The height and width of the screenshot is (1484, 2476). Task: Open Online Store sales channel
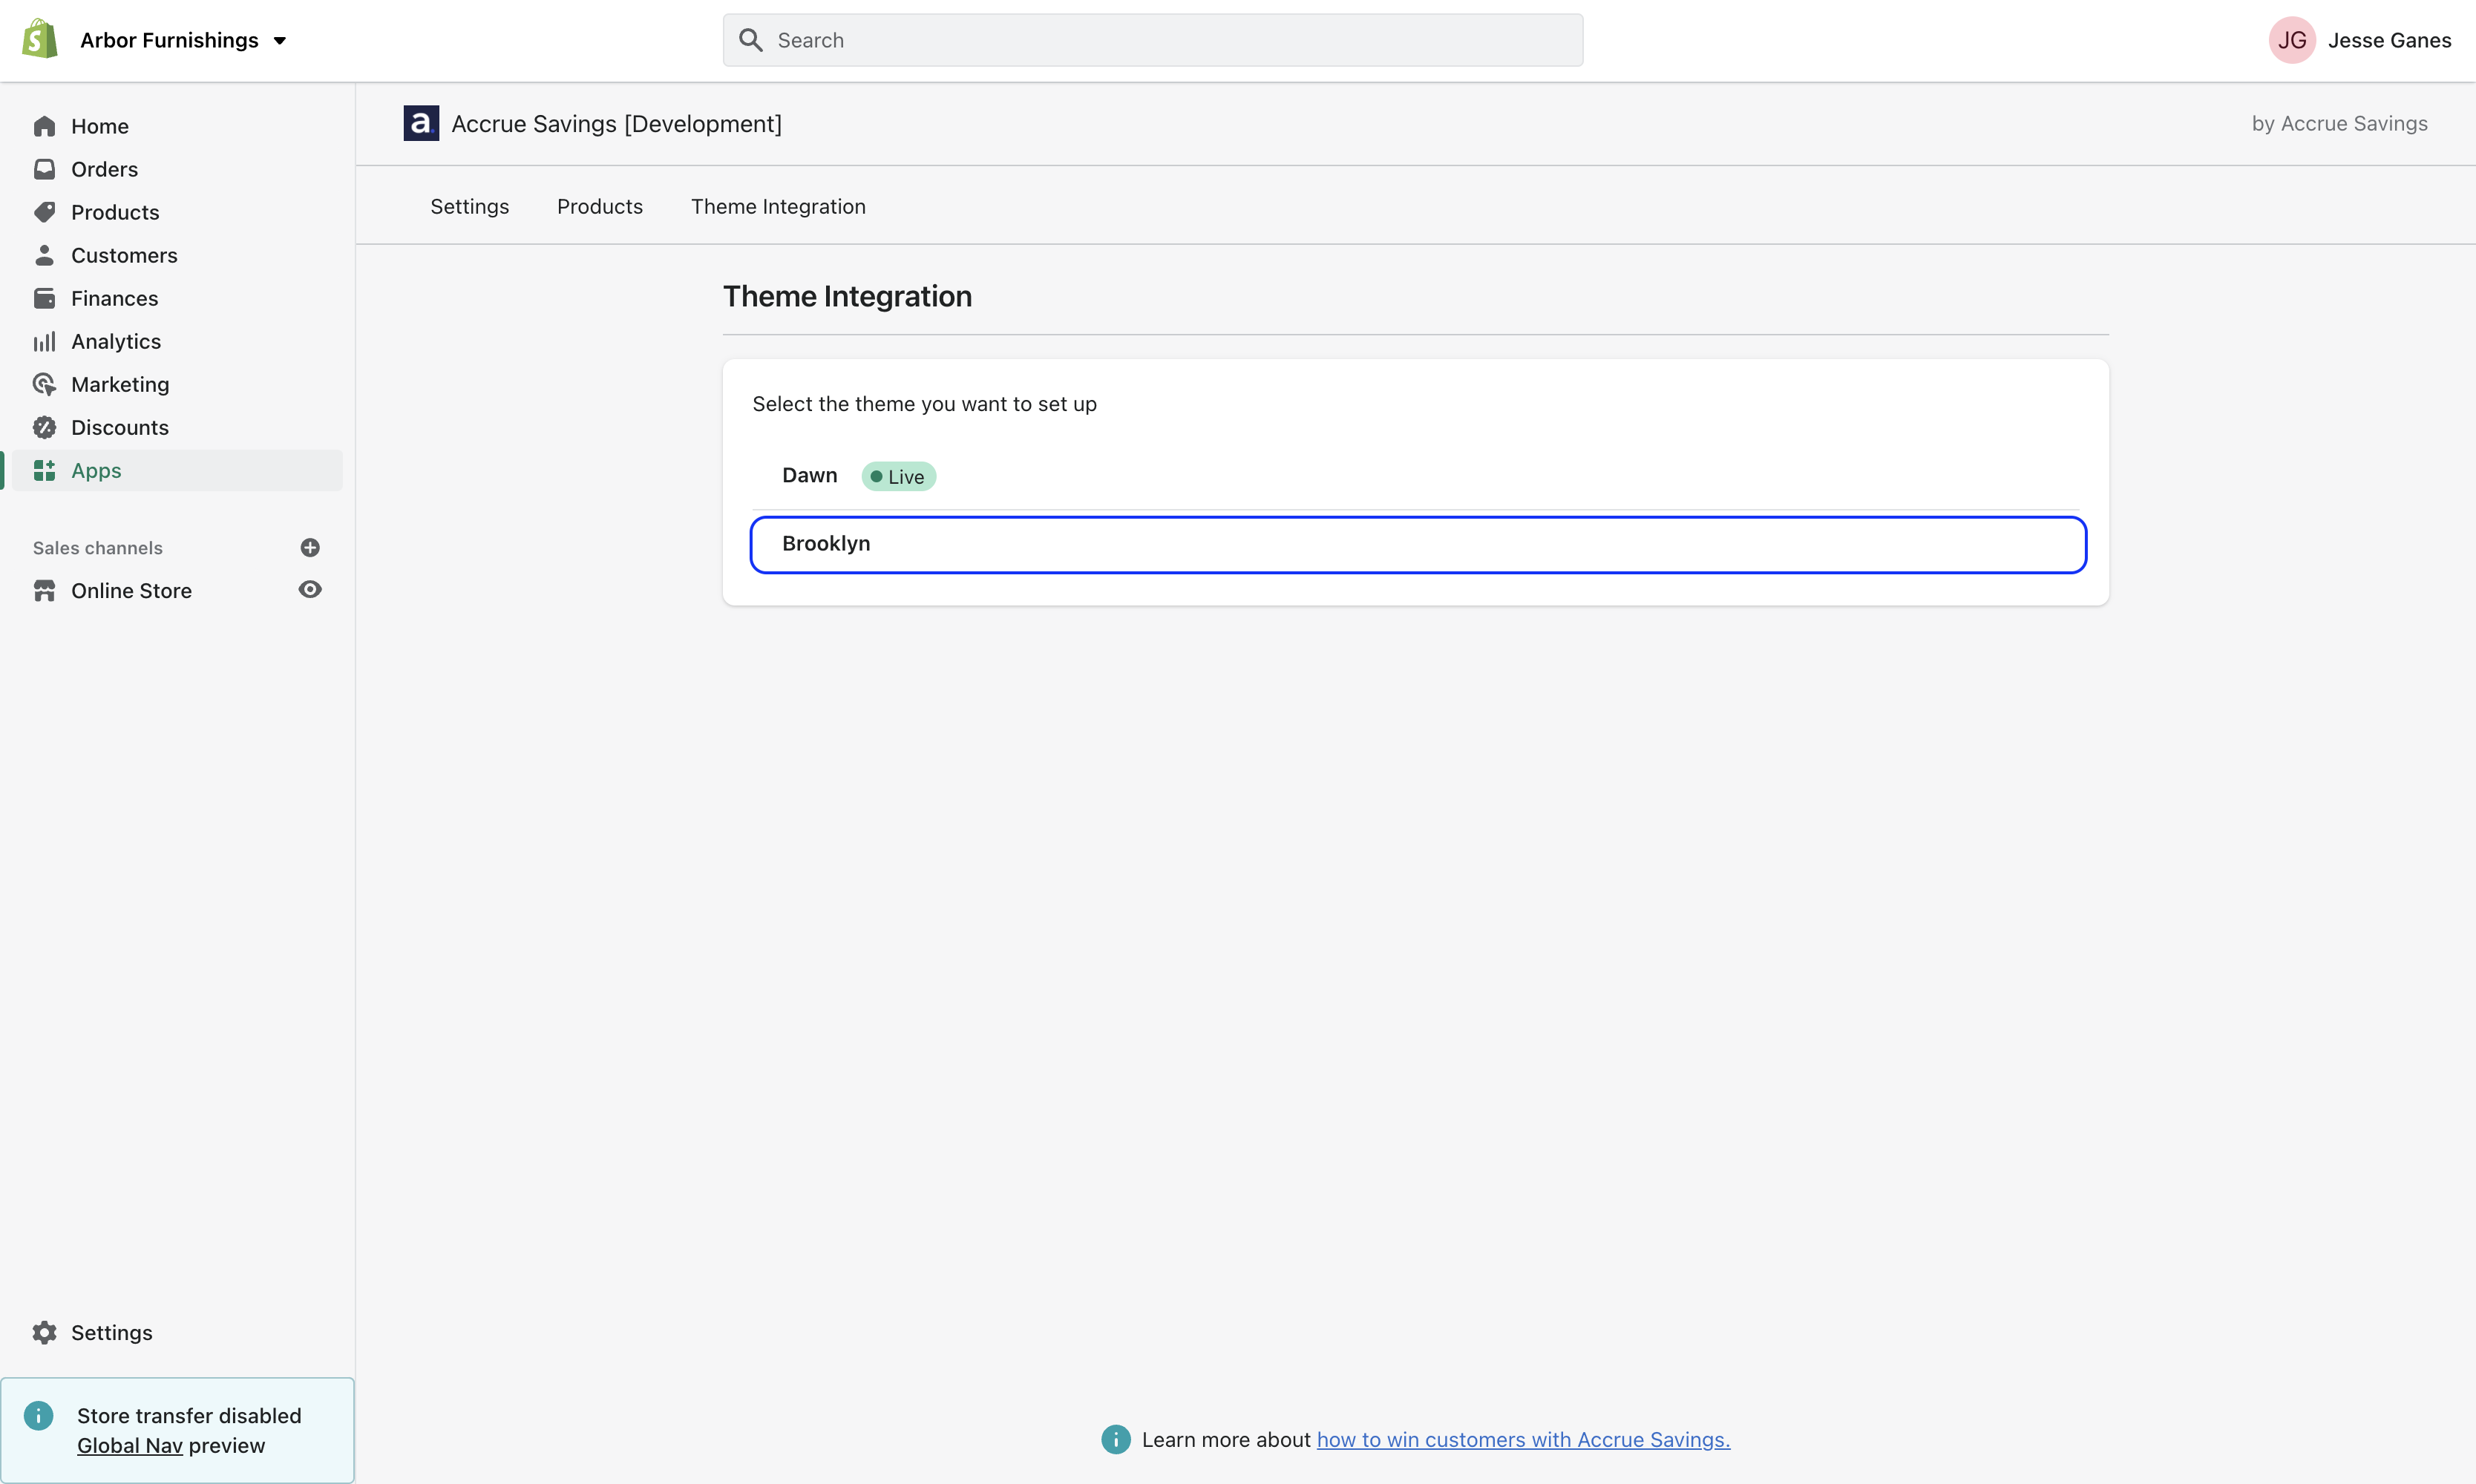(131, 590)
